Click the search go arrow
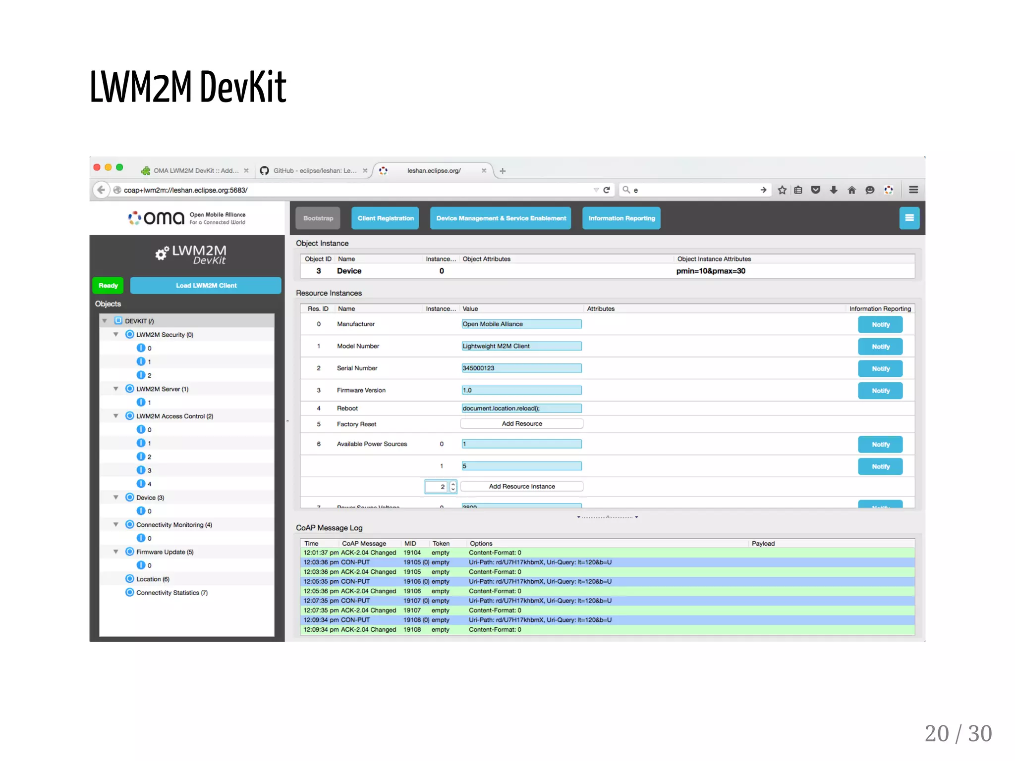This screenshot has width=1015, height=761. pos(763,190)
